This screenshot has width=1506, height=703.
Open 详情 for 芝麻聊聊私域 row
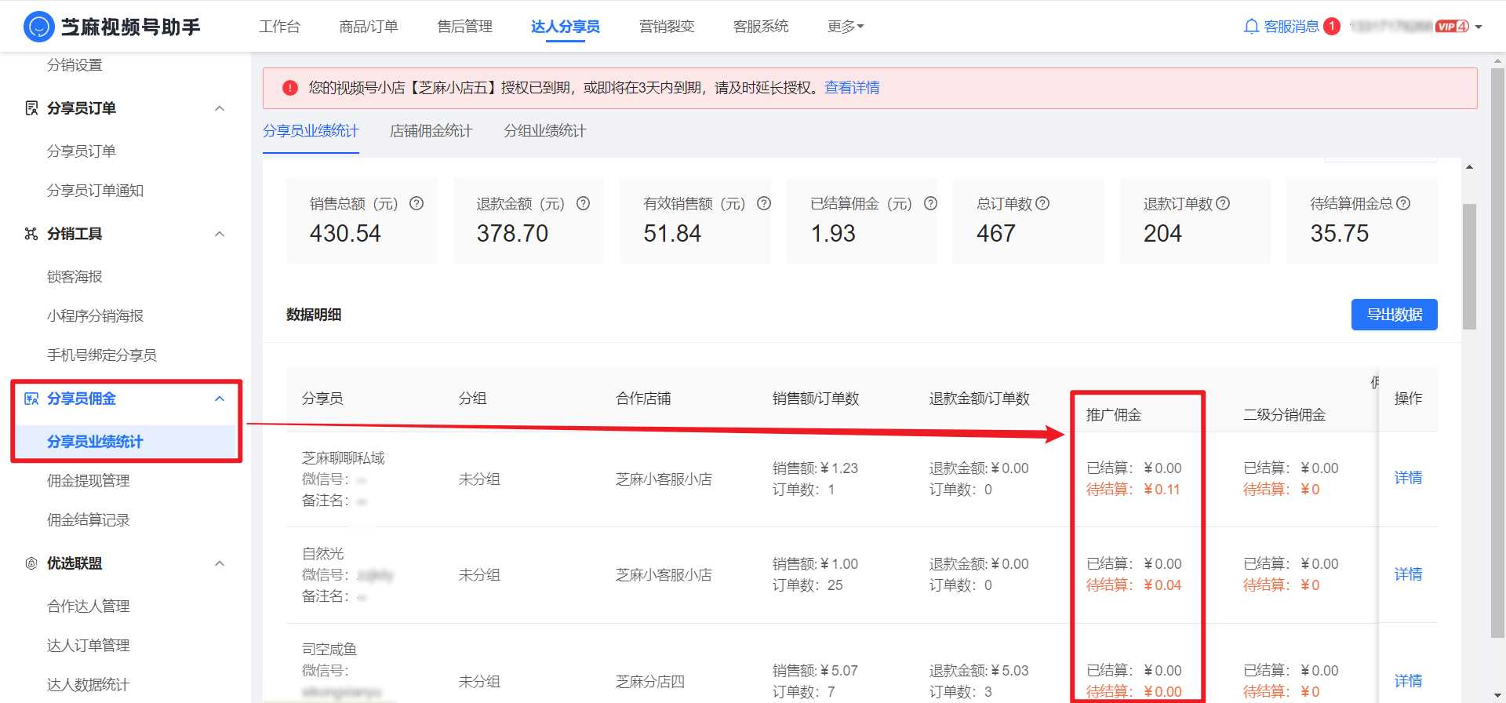click(x=1408, y=478)
